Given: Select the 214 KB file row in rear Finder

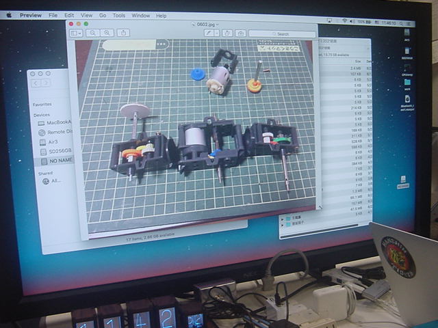Looking at the screenshot, I should coord(346,108).
